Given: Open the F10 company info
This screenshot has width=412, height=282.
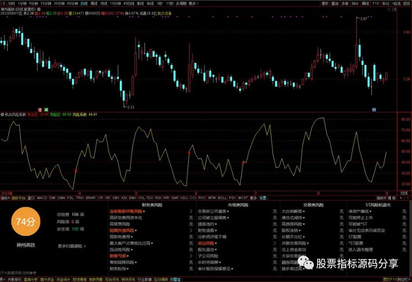Looking at the screenshot, I should pos(376,3).
